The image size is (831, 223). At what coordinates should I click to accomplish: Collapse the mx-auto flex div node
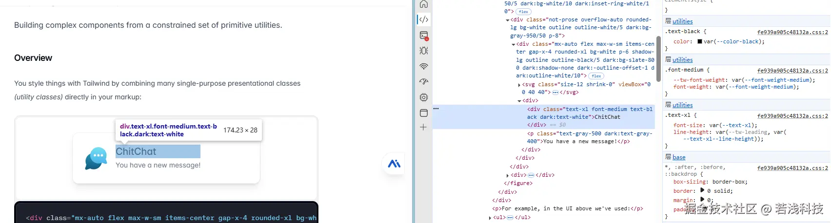[514, 44]
